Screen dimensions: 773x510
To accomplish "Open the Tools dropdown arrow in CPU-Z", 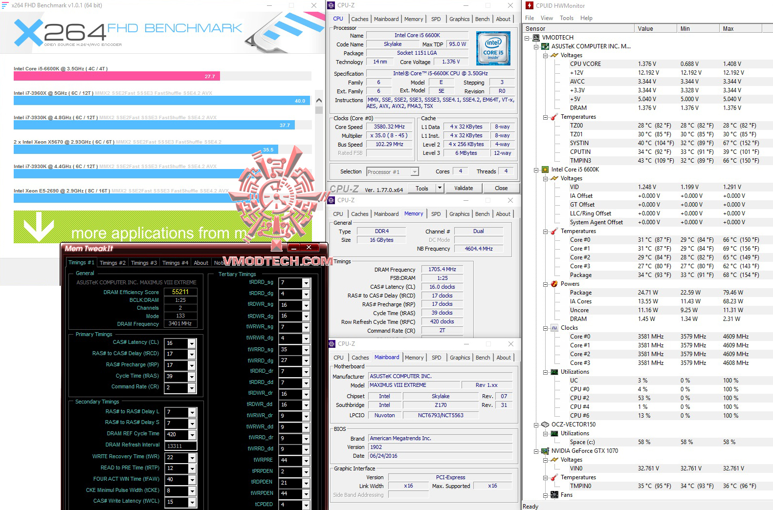I will click(x=439, y=188).
